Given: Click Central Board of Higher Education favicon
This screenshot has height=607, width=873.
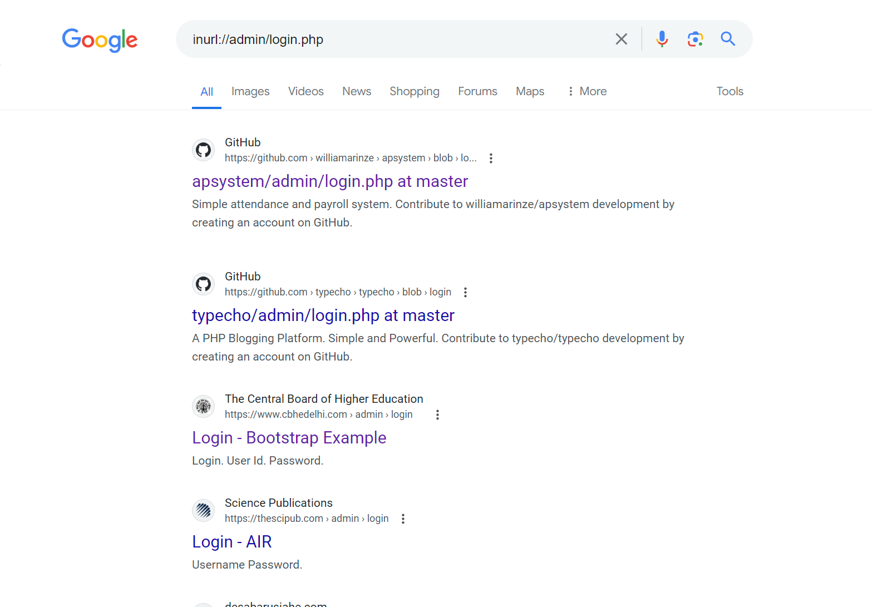Looking at the screenshot, I should coord(204,406).
